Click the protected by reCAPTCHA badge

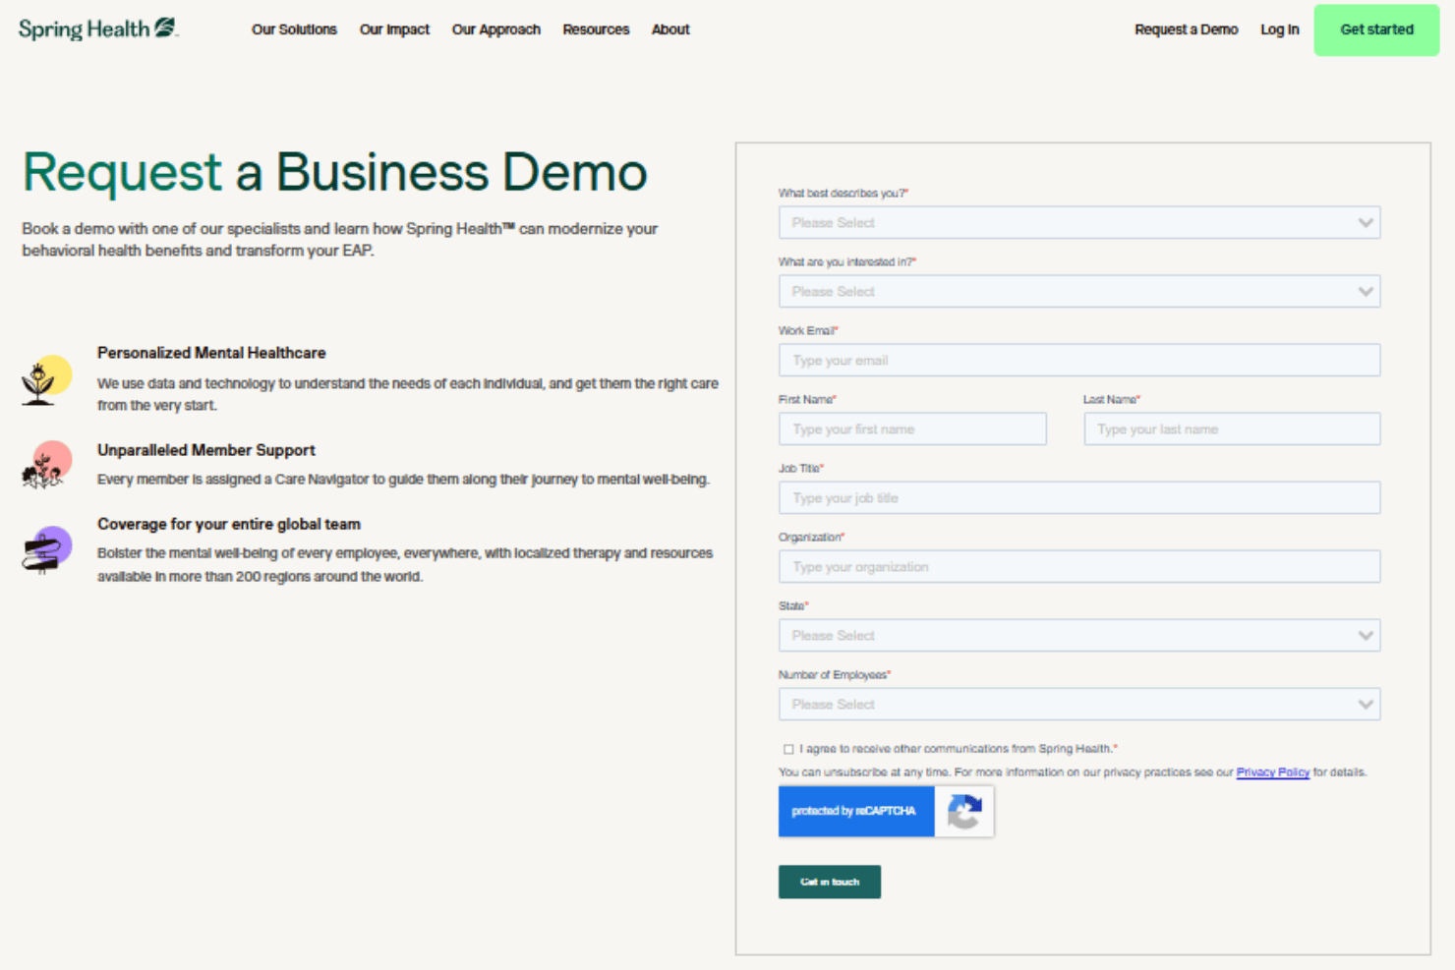point(886,812)
